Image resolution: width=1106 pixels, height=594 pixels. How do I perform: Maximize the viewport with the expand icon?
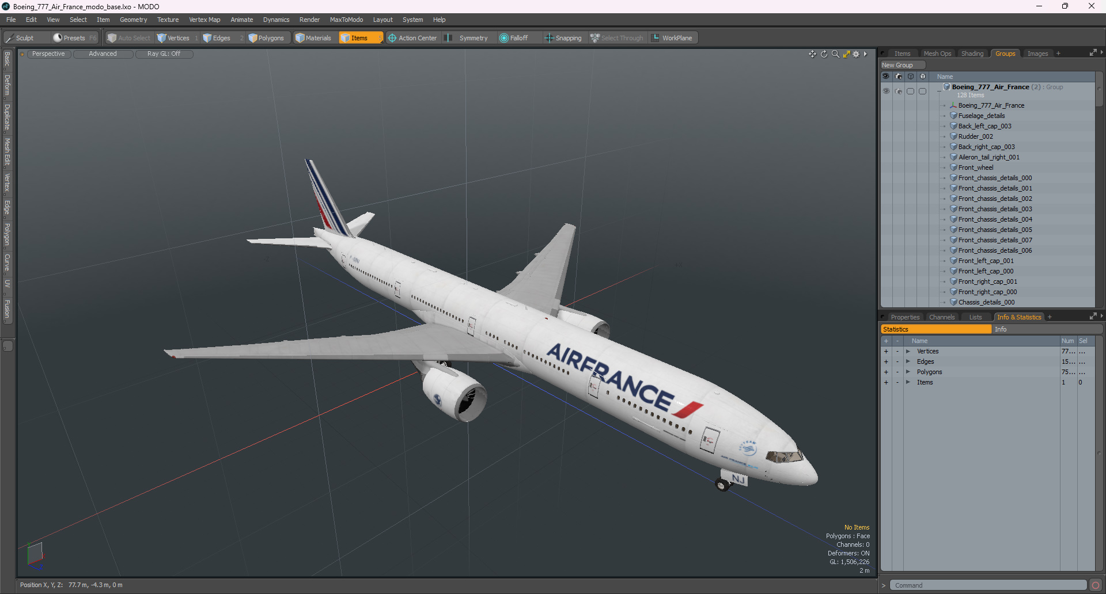[846, 54]
